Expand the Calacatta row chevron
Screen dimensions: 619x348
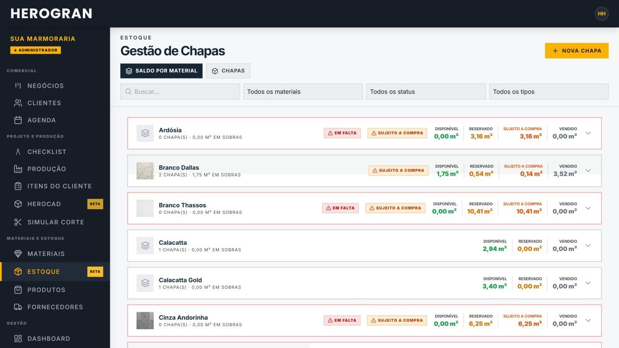point(588,246)
